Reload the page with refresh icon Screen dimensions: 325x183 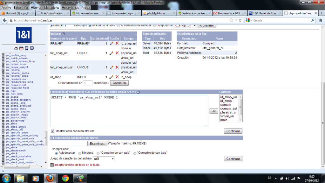[x=240, y=20]
